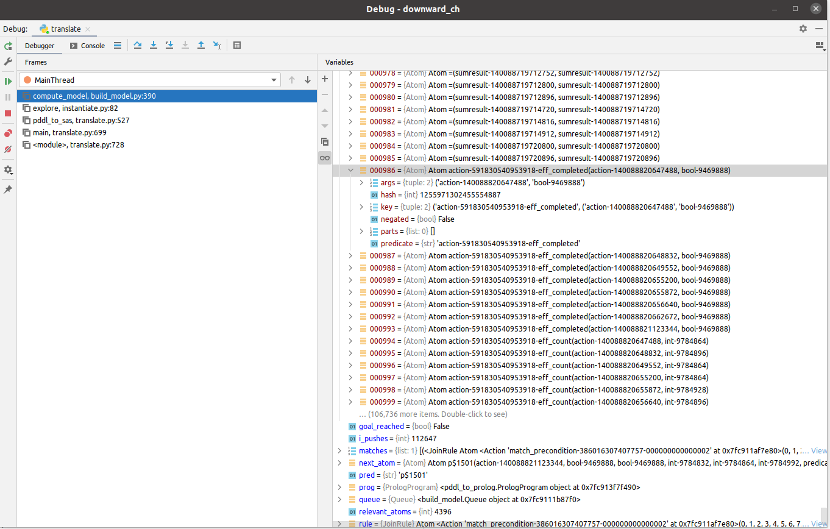Open debugger settings gear in left strip

click(8, 170)
